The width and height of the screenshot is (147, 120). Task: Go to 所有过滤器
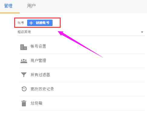(40, 75)
